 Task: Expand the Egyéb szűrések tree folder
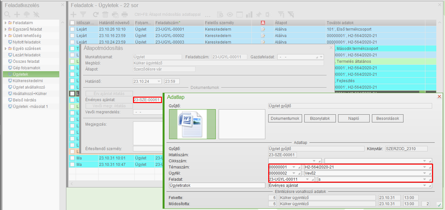[x=5, y=49]
